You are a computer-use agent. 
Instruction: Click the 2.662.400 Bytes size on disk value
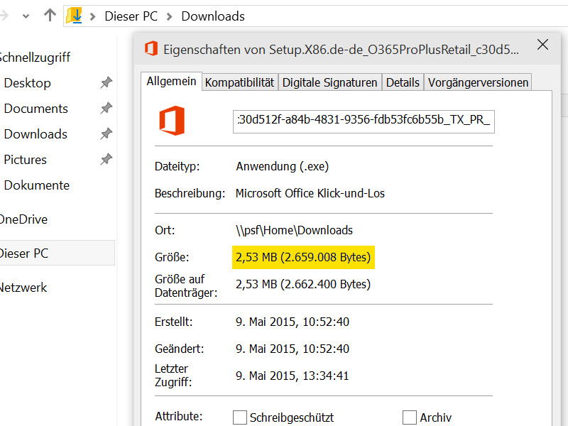click(303, 284)
